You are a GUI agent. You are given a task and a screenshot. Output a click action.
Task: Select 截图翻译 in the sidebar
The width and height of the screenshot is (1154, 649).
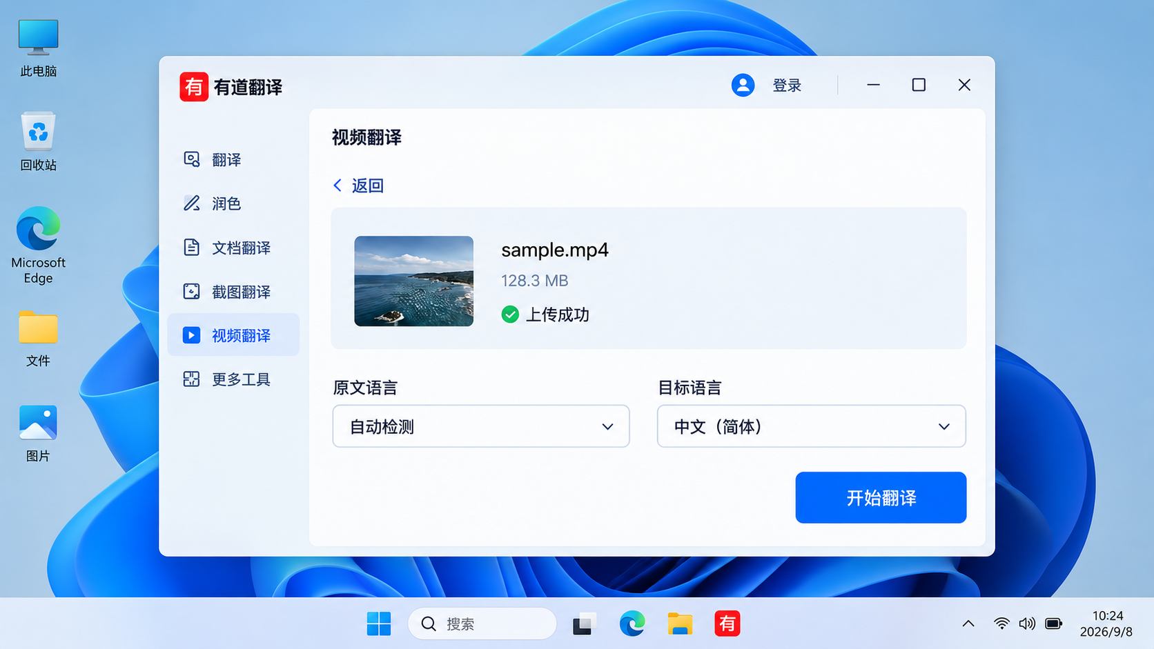[x=233, y=292]
